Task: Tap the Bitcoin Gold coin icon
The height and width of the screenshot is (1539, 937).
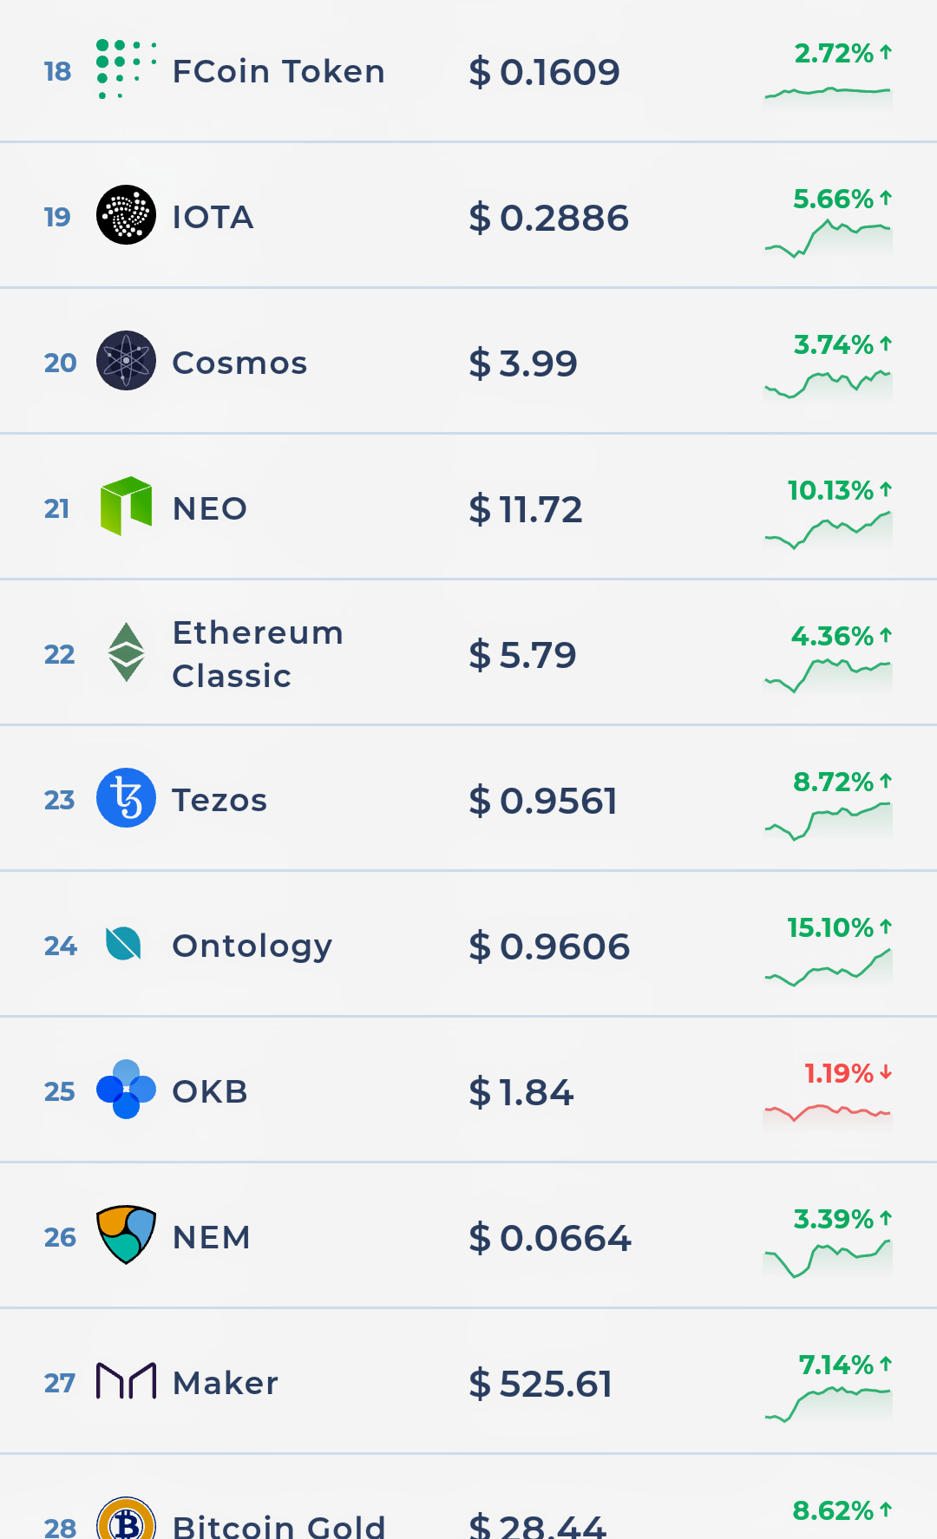Action: [126, 1520]
